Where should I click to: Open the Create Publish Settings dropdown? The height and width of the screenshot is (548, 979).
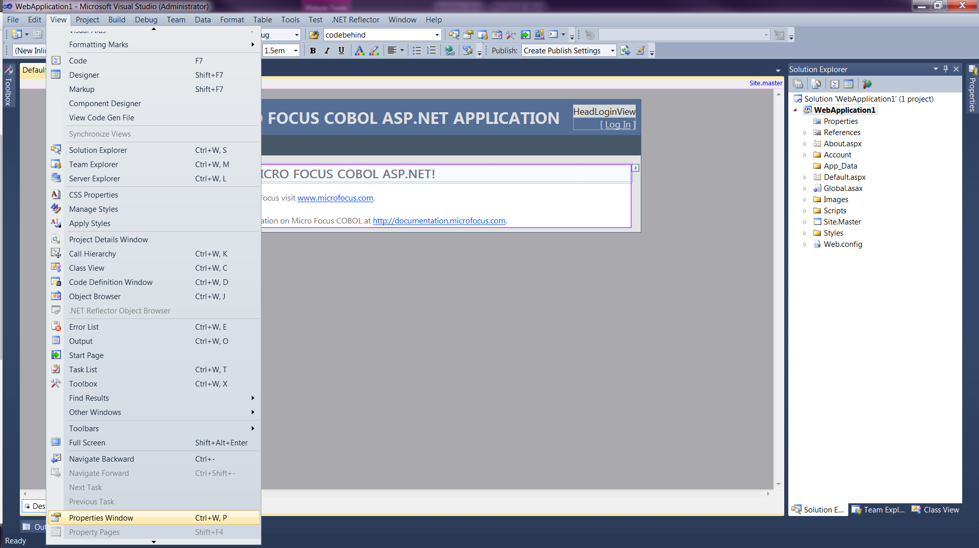point(612,50)
